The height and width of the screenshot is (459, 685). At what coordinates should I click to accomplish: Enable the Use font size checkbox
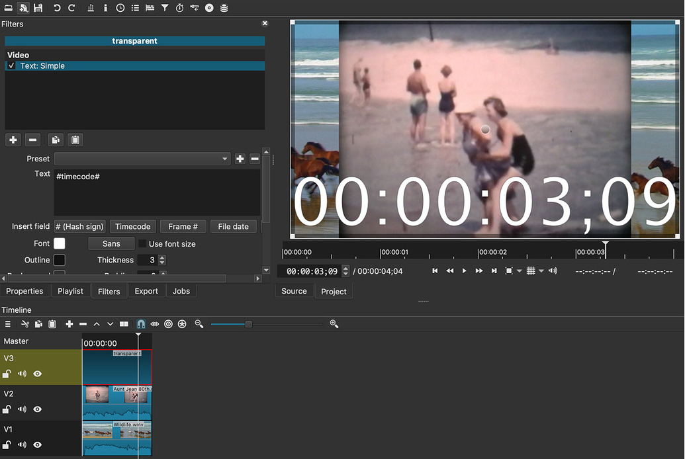[x=142, y=244]
